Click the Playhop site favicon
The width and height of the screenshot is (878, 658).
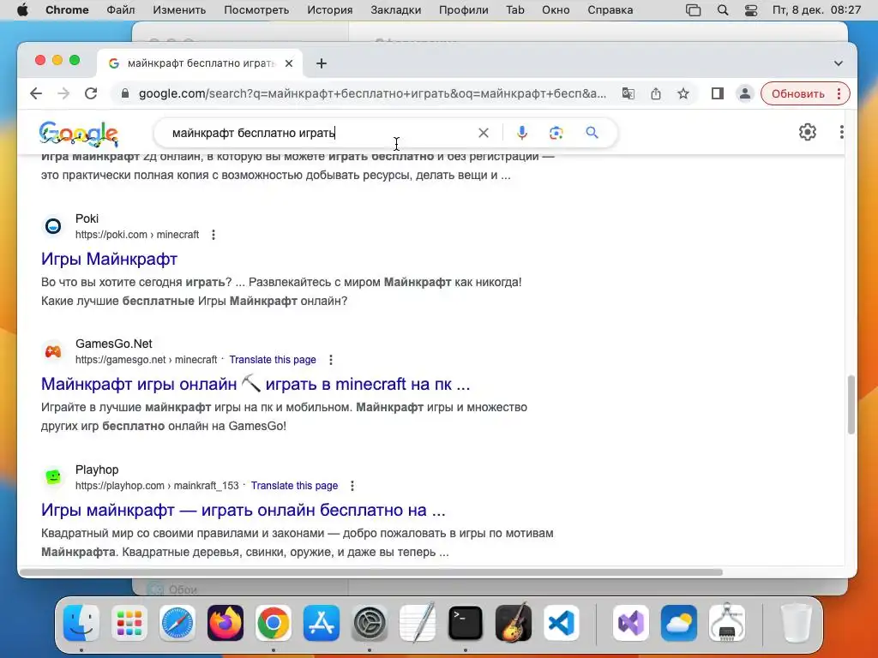(53, 476)
